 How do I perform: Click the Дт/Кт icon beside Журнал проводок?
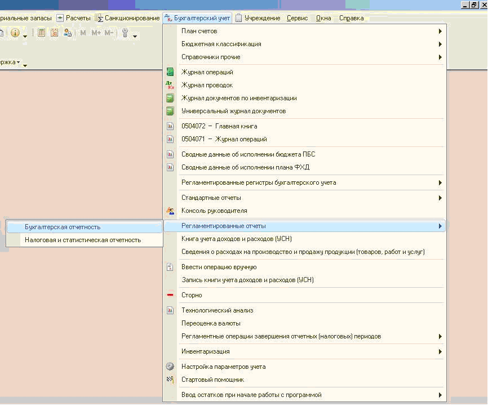[x=170, y=85]
